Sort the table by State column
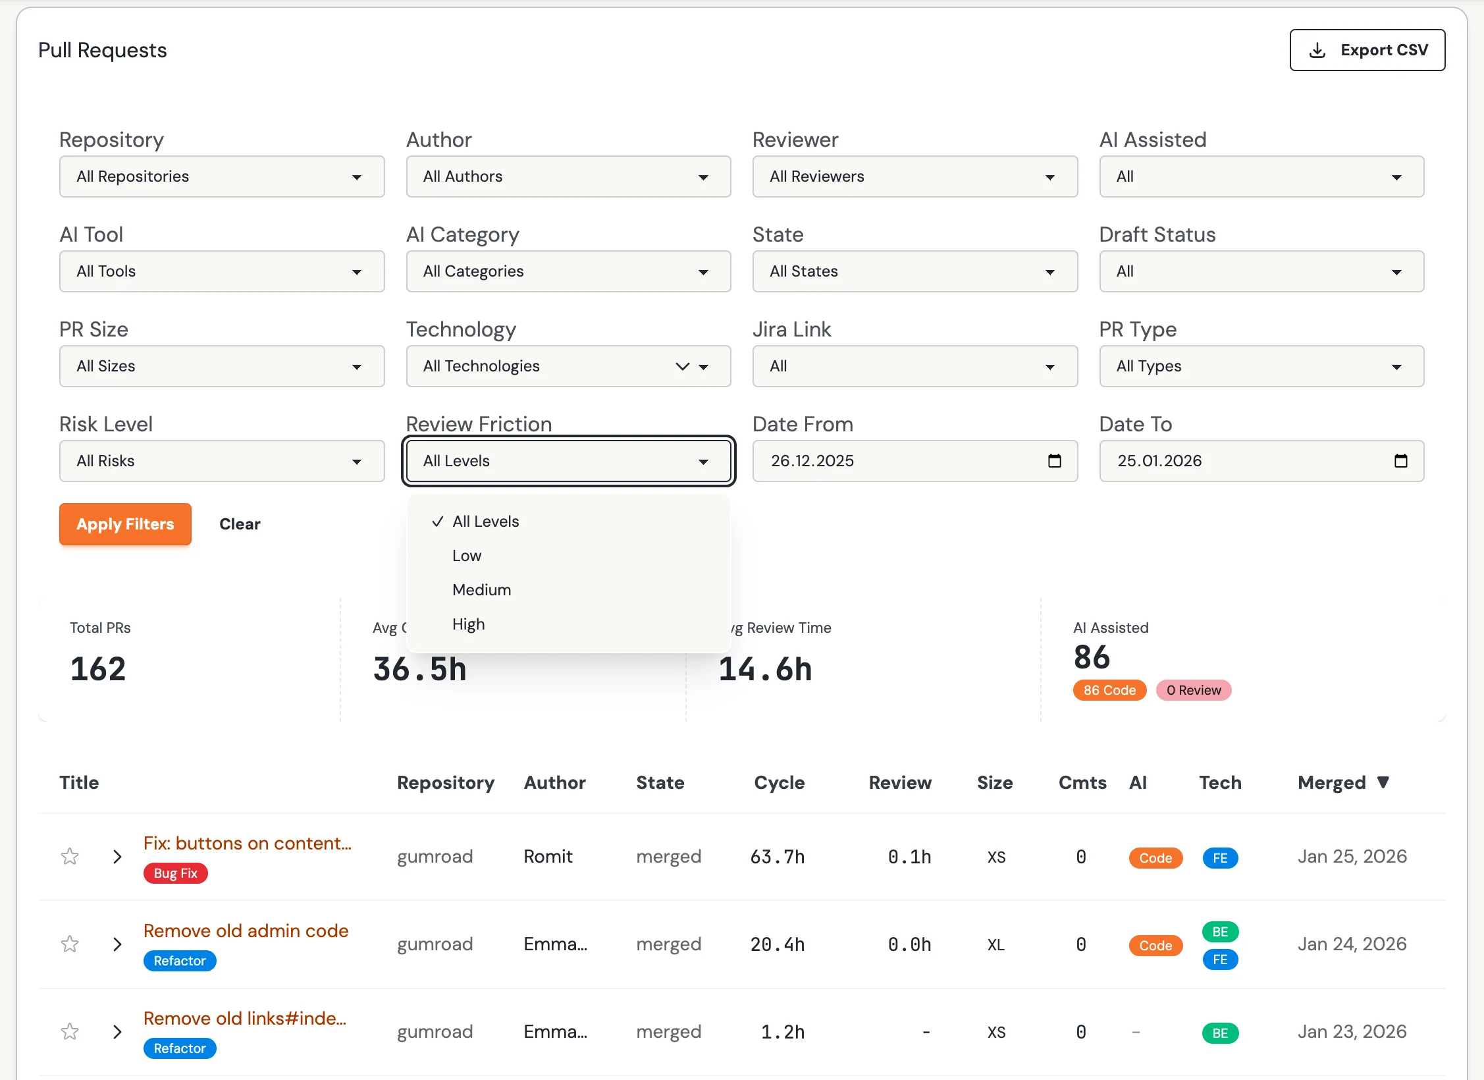The image size is (1484, 1080). coord(660,782)
